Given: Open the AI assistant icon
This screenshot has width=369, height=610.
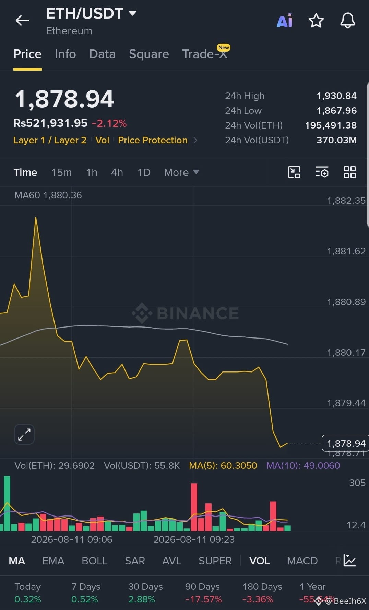Looking at the screenshot, I should tap(285, 21).
